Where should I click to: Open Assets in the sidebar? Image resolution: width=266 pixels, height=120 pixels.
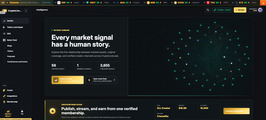[15, 21]
